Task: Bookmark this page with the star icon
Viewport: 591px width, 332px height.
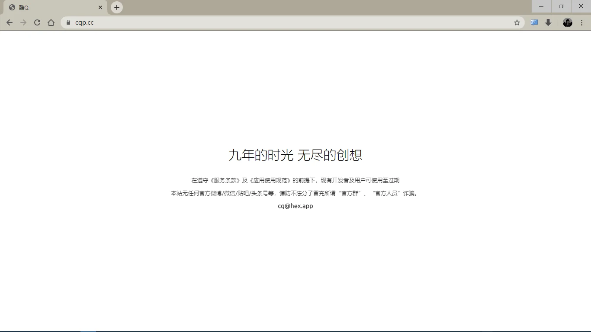Action: [x=517, y=22]
